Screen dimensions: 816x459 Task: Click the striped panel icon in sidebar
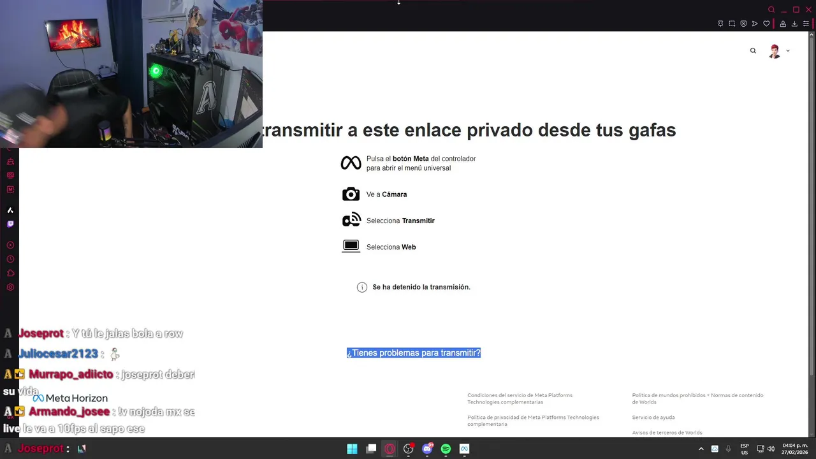[10, 175]
